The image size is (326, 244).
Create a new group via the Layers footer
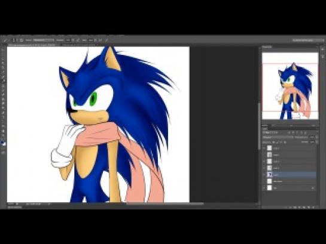[x=304, y=207]
